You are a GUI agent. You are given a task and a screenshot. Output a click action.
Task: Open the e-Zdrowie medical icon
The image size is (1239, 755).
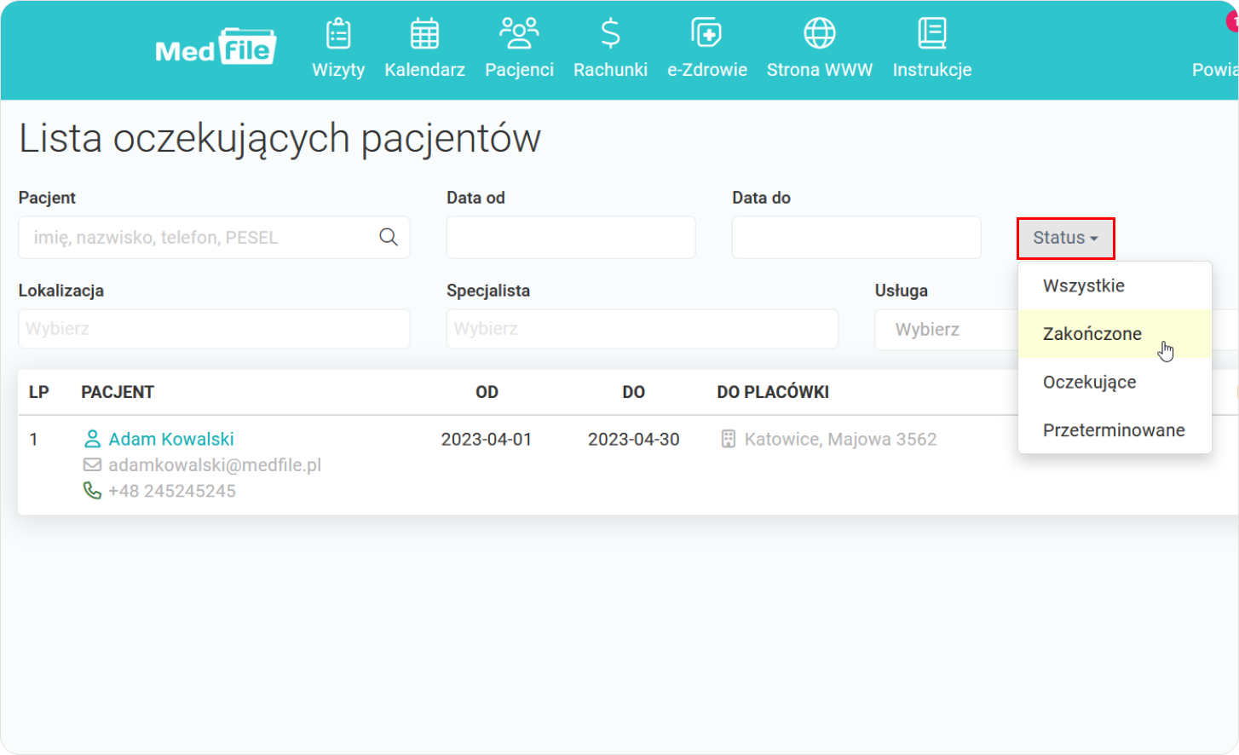coord(706,33)
